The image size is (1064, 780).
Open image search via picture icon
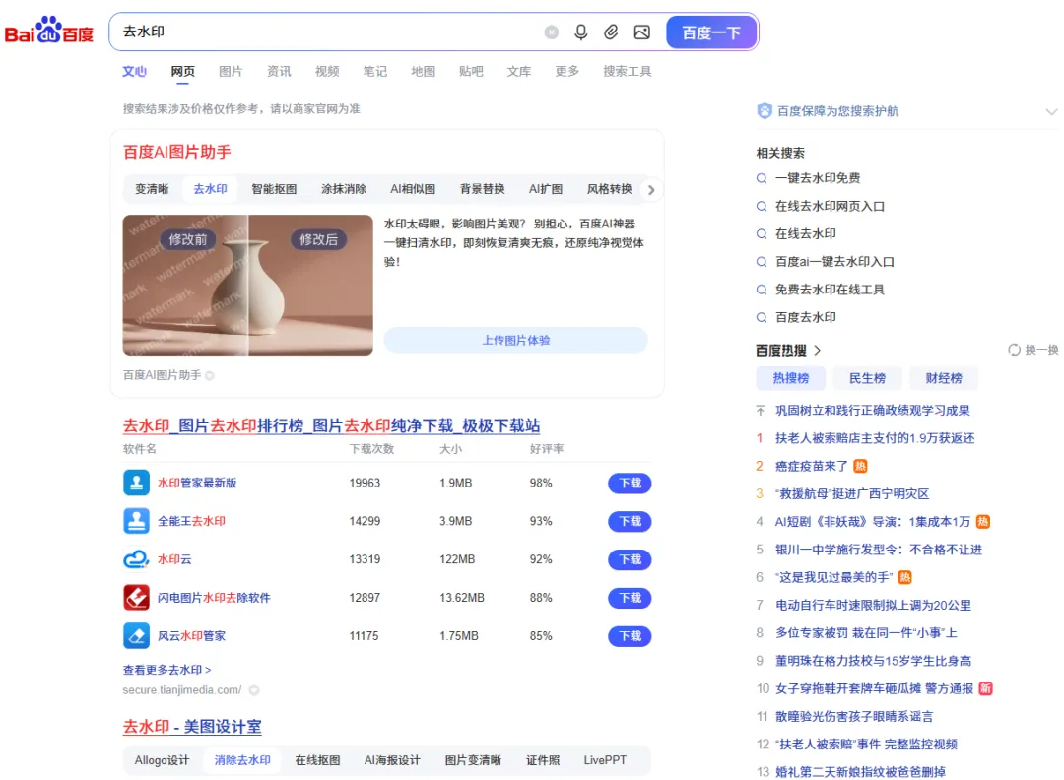[642, 32]
